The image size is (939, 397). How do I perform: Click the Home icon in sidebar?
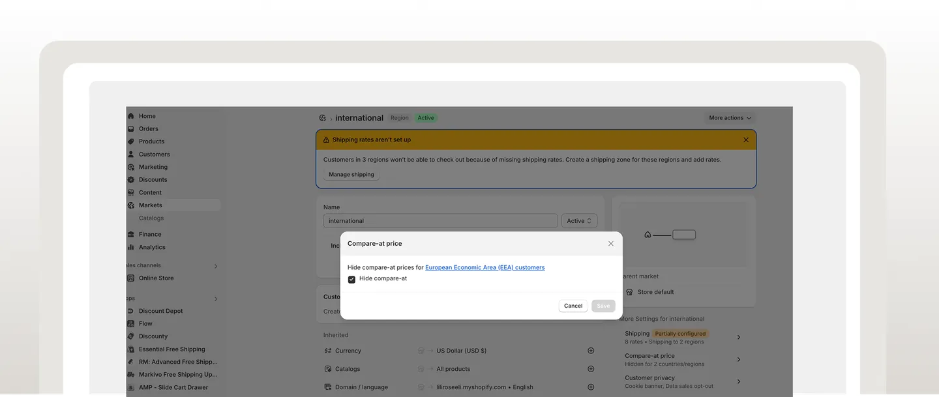(x=131, y=116)
